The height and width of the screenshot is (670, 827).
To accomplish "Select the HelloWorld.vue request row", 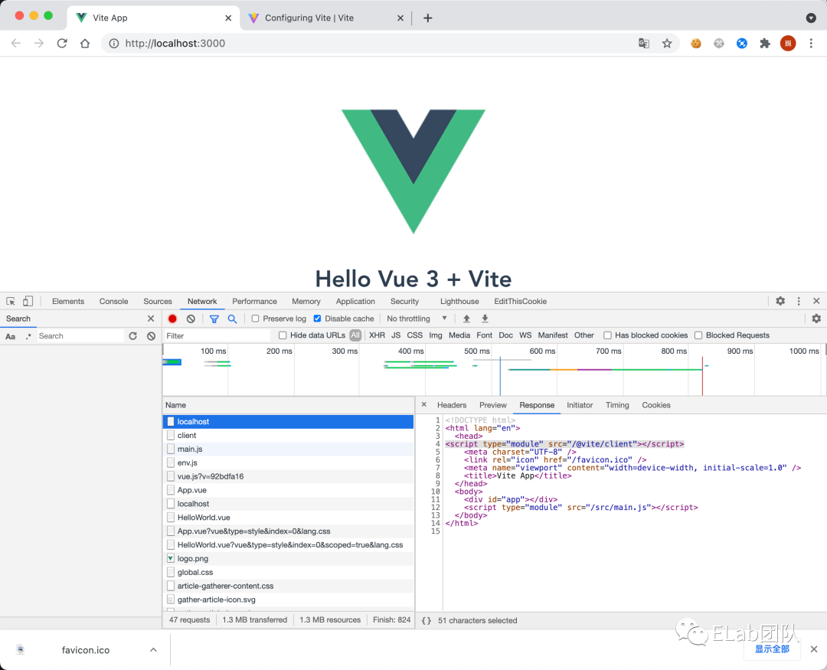I will (x=289, y=518).
